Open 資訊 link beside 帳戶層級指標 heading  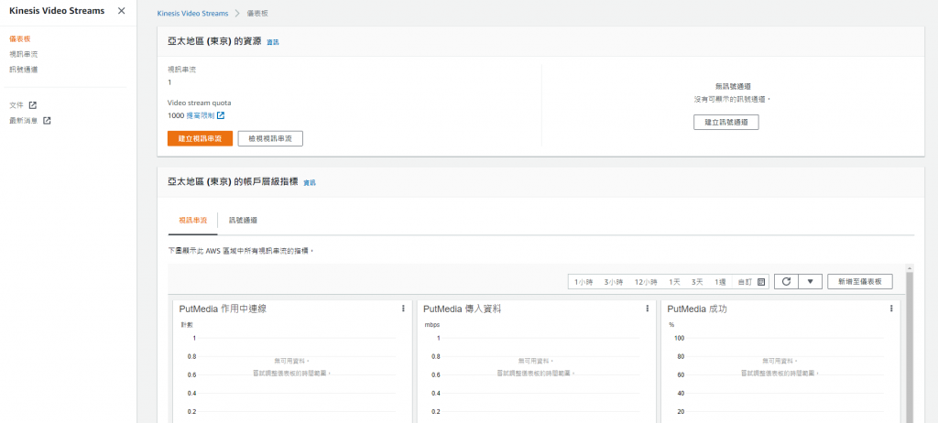pos(310,182)
